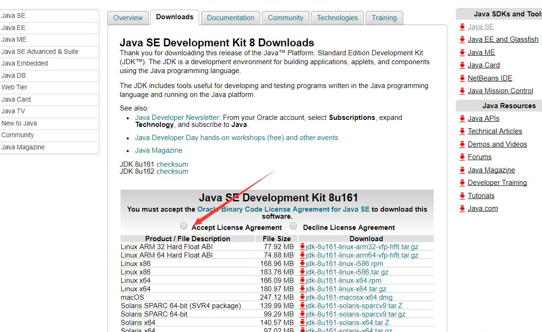Open Java DB in left navigation
Image resolution: width=542 pixels, height=332 pixels.
coord(48,75)
